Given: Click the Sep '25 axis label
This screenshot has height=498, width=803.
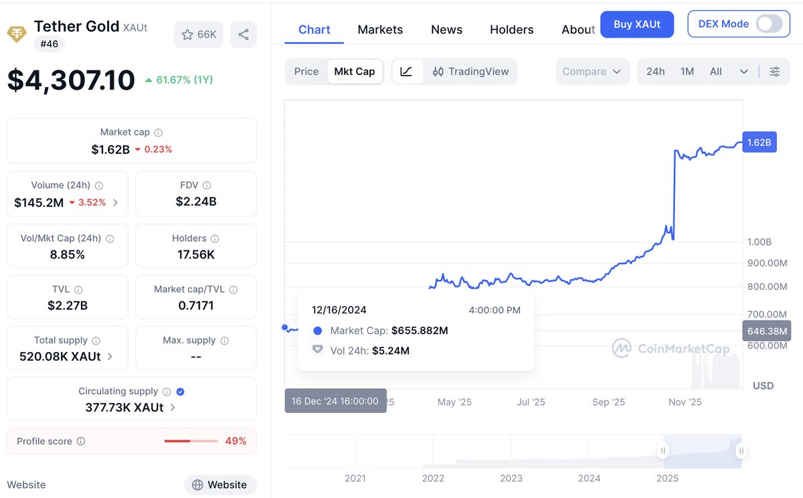Looking at the screenshot, I should point(608,402).
